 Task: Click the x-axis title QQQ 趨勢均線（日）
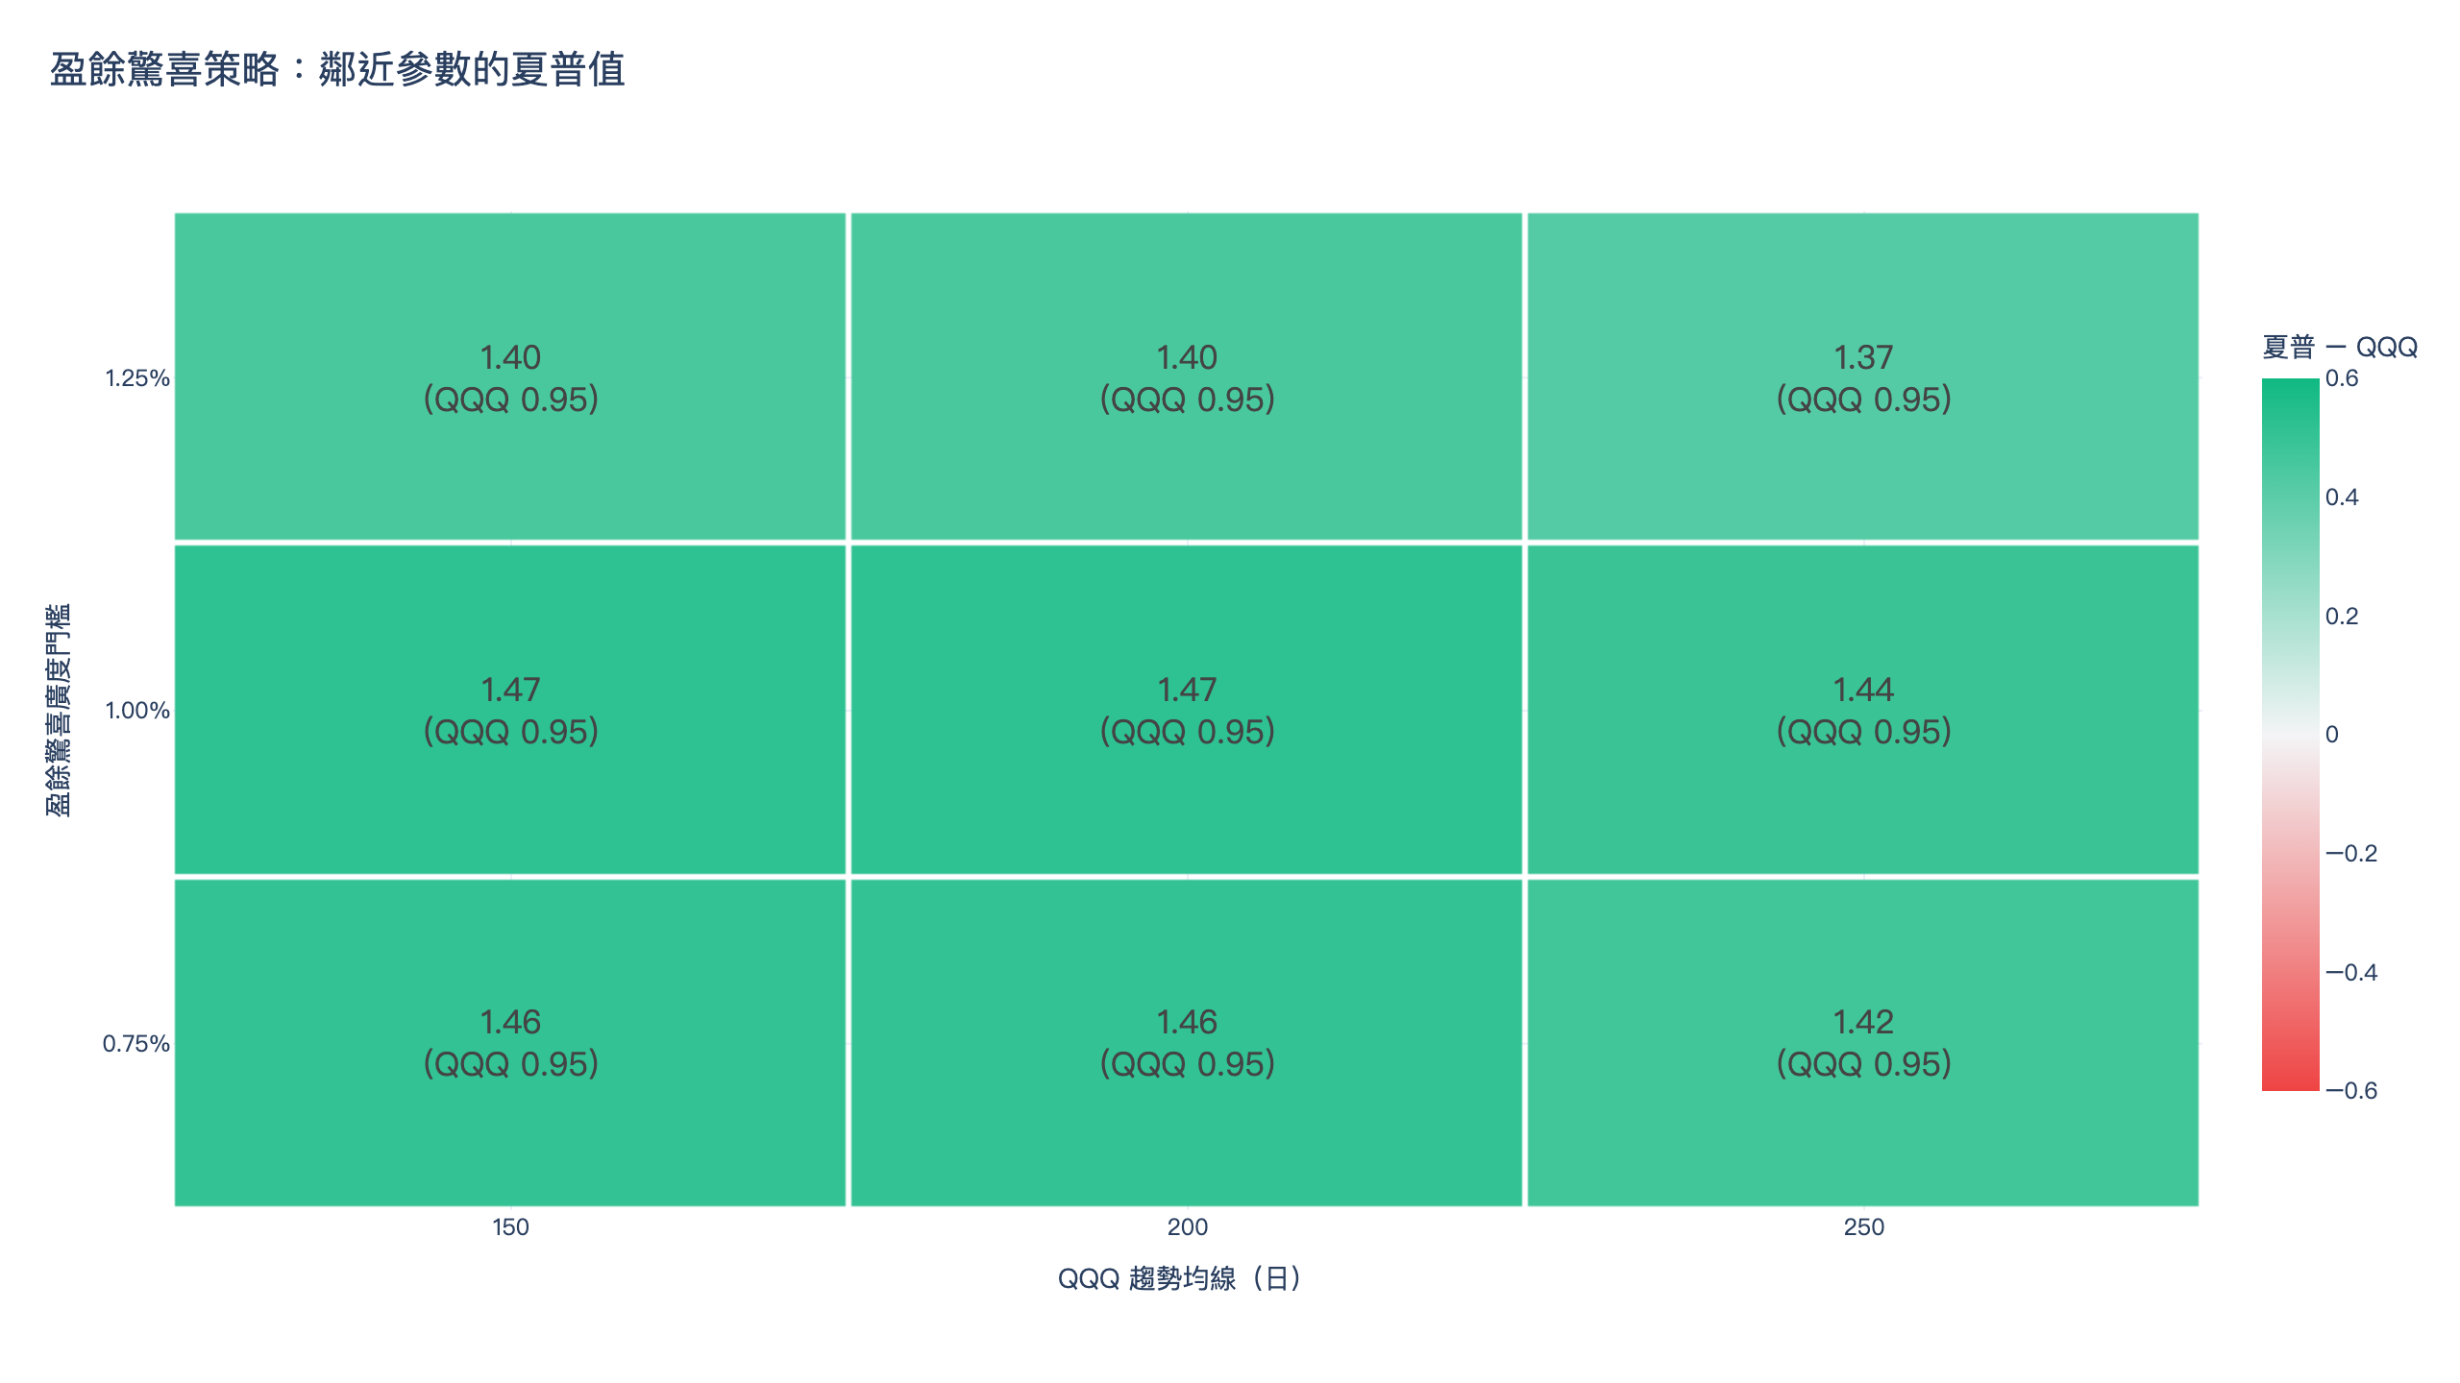pyautogui.click(x=1181, y=1278)
